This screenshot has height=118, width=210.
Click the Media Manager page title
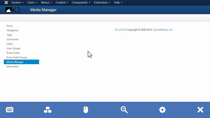[43, 10]
